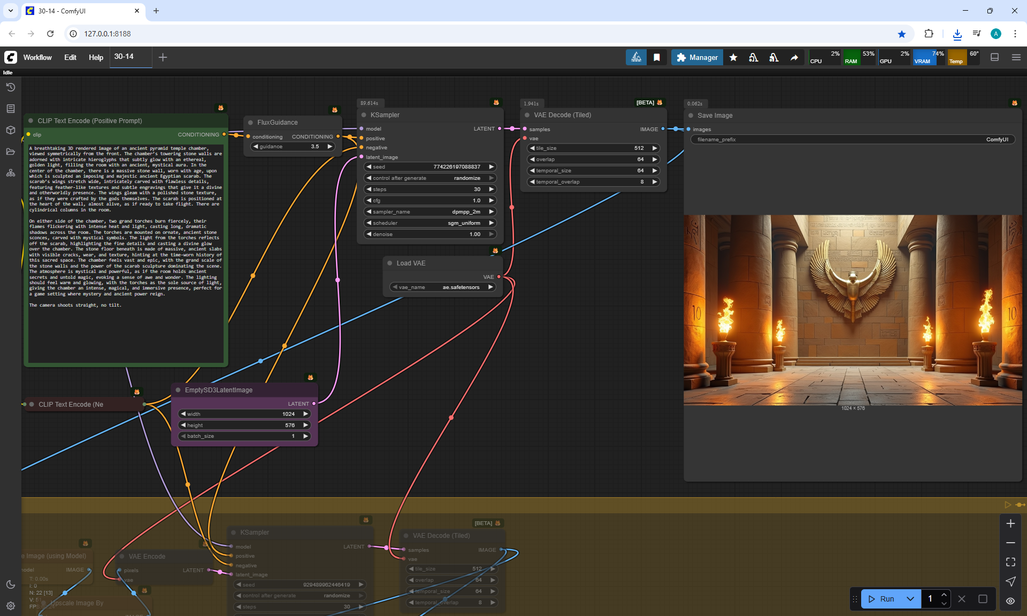Click the Manager button
Screen dimensions: 1027x616
point(697,57)
